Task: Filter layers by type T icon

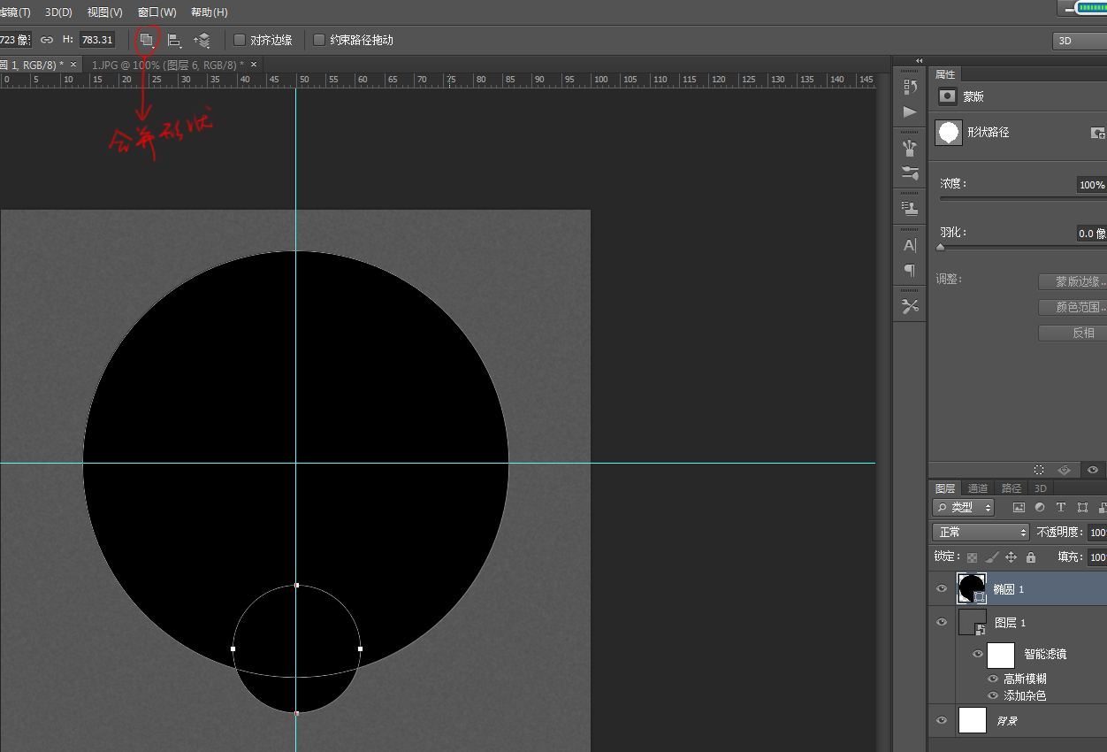Action: (x=1061, y=508)
